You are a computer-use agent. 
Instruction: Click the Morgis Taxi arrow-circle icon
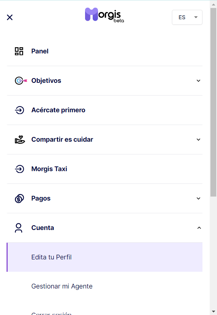pos(20,169)
